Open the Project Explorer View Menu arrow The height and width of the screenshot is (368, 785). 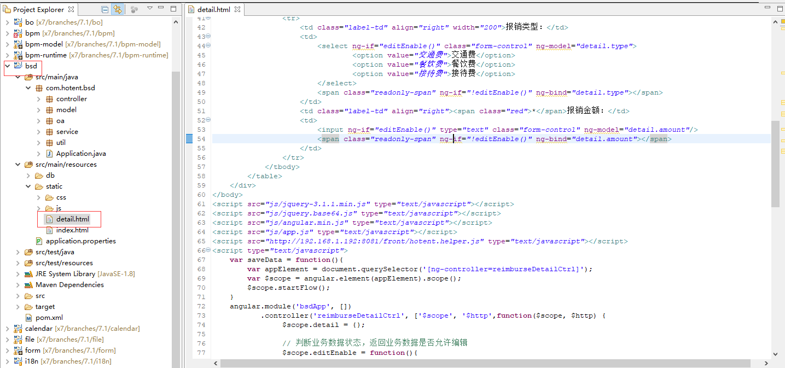(x=149, y=9)
